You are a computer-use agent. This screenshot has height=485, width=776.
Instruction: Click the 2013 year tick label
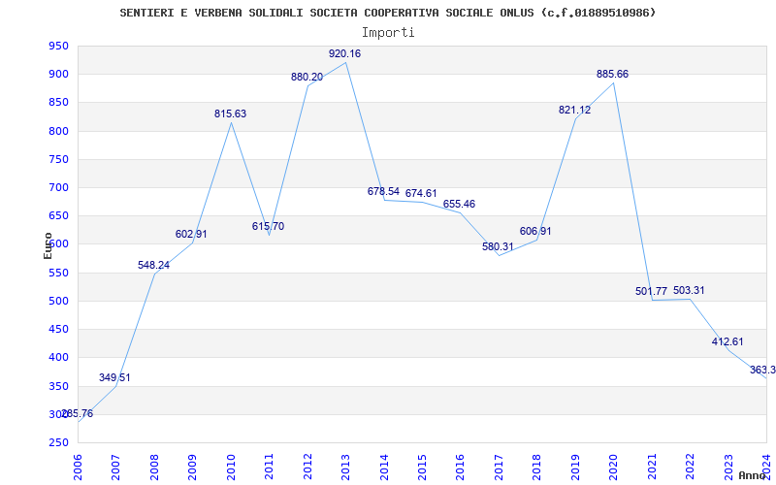point(345,468)
